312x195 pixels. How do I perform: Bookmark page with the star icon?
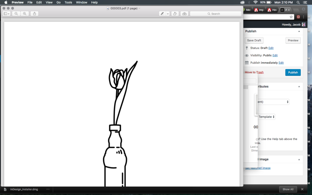291,17
